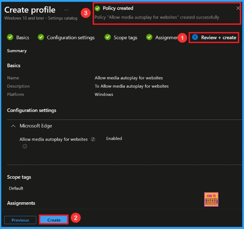This screenshot has height=229, width=244.
Task: Click the Basics section heading
Action: (x=14, y=65)
